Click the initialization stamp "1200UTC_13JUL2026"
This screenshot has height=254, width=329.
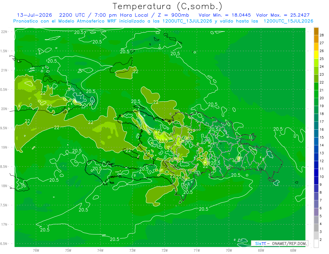tap(188, 21)
